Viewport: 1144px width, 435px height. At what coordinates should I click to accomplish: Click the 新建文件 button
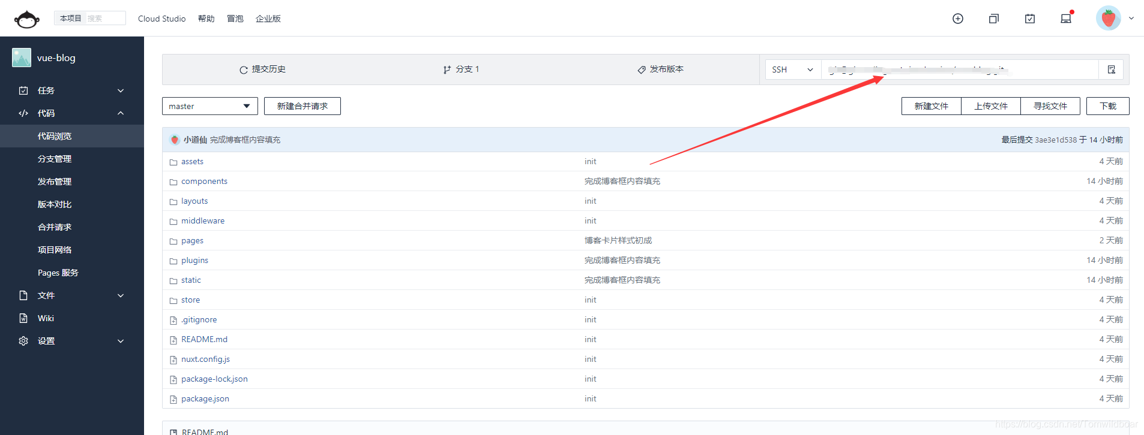click(932, 106)
